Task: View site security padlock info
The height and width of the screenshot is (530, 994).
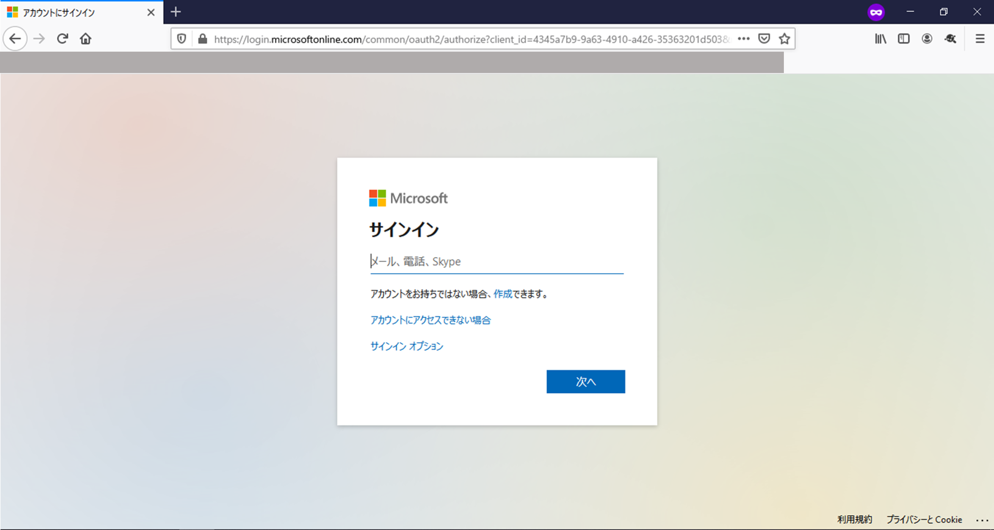Action: (202, 39)
